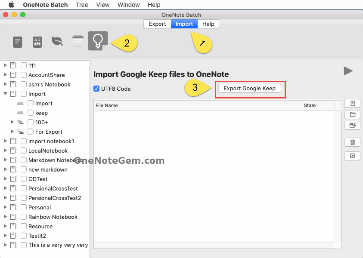Switch to the Help tab
The image size is (363, 258).
click(x=208, y=24)
